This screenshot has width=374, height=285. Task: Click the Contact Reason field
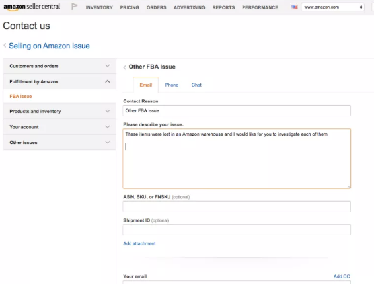point(237,110)
